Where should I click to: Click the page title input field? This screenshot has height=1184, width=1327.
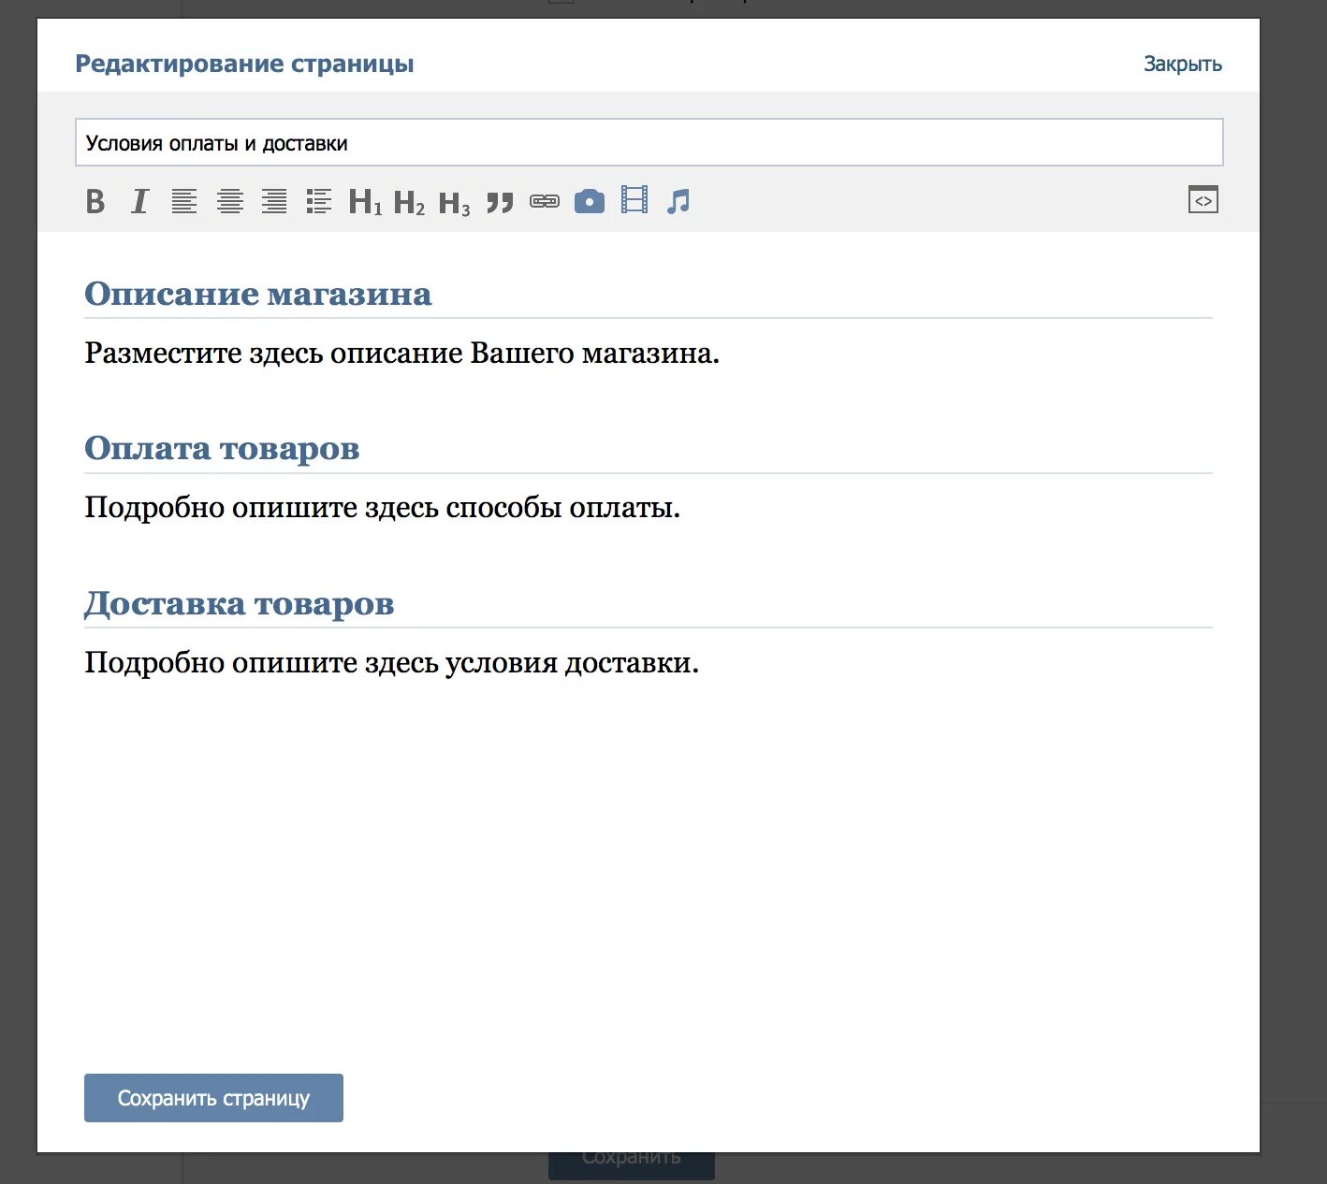pyautogui.click(x=649, y=143)
